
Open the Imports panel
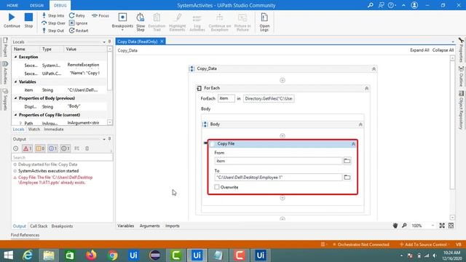173,226
